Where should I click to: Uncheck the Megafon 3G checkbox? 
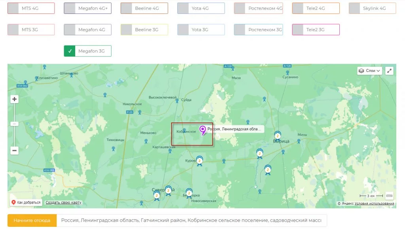[70, 51]
